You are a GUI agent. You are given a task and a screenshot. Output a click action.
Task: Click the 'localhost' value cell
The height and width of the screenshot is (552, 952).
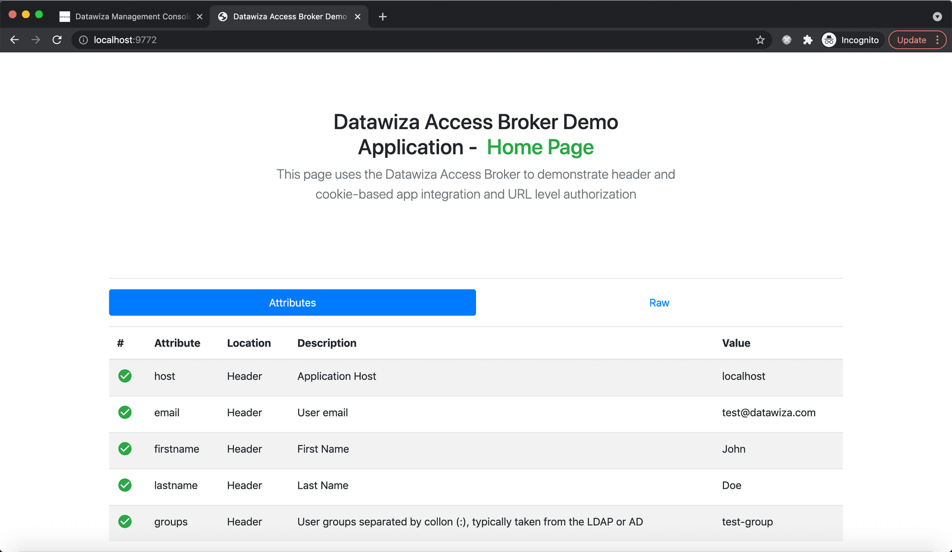(x=744, y=376)
